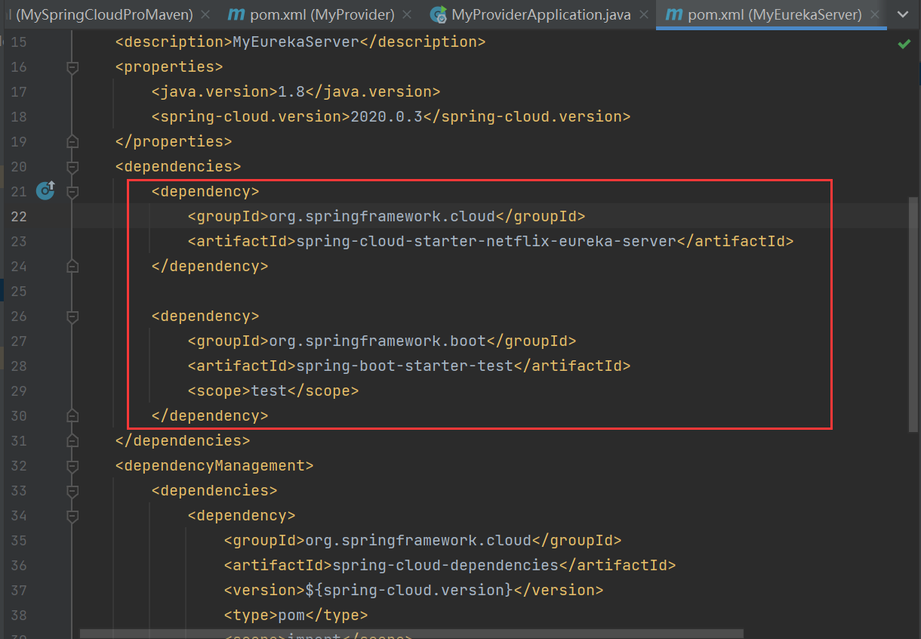Viewport: 921px width, 639px height.
Task: Click org.springframework.cloud on line 35
Action: point(418,541)
